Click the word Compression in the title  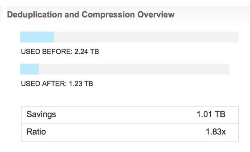(x=108, y=15)
